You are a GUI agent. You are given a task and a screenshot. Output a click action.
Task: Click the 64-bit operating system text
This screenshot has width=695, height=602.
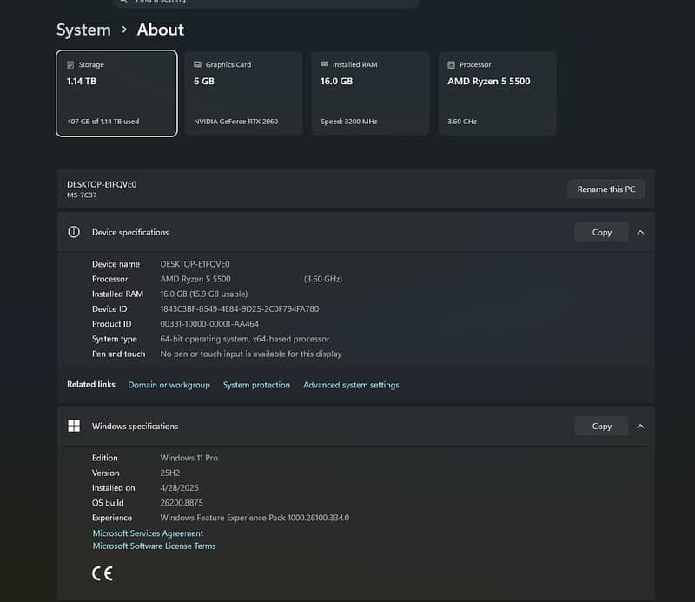point(245,339)
